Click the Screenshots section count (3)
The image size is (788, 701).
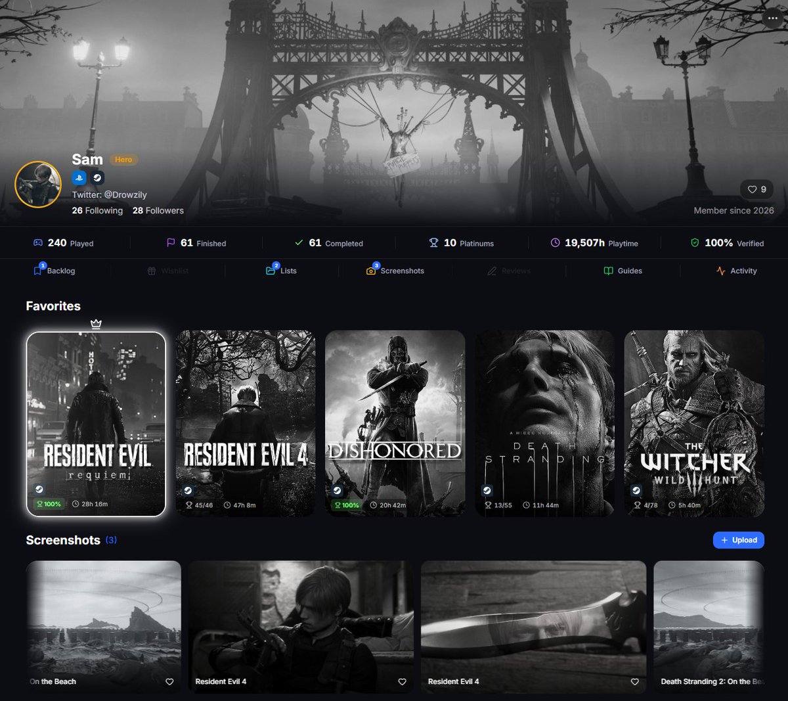coord(112,540)
